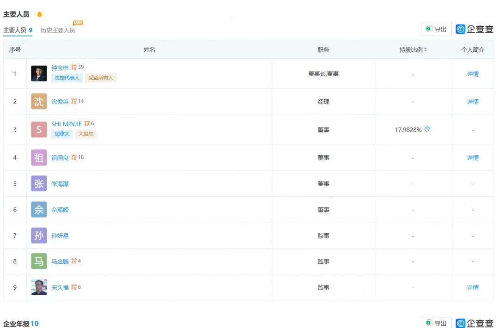Click the relation graph icon beside 沈俊英
This screenshot has height=328, width=499.
pyautogui.click(x=74, y=101)
